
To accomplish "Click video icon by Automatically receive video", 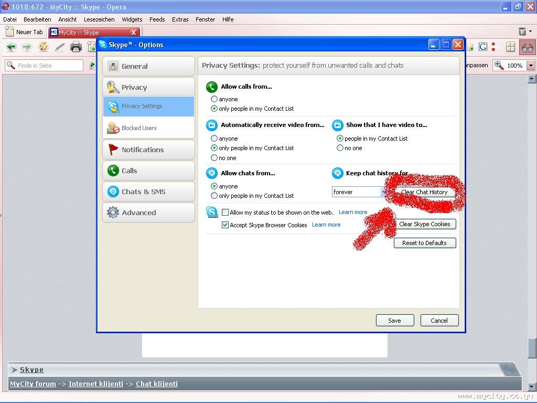I will 212,125.
